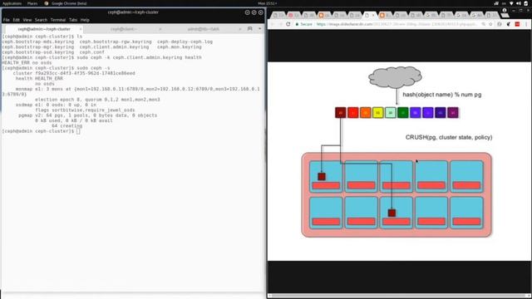Open the network icon in system tray
The width and height of the screenshot is (532, 299).
(x=496, y=3)
